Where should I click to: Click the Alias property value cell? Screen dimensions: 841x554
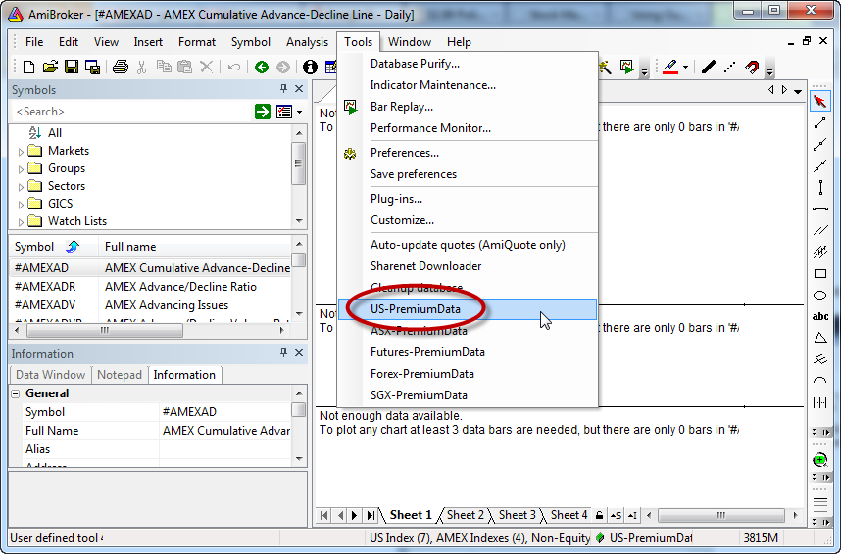click(225, 449)
